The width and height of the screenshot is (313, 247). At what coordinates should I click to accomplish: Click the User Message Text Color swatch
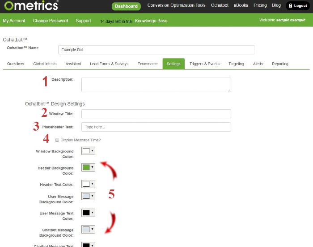coord(86,213)
